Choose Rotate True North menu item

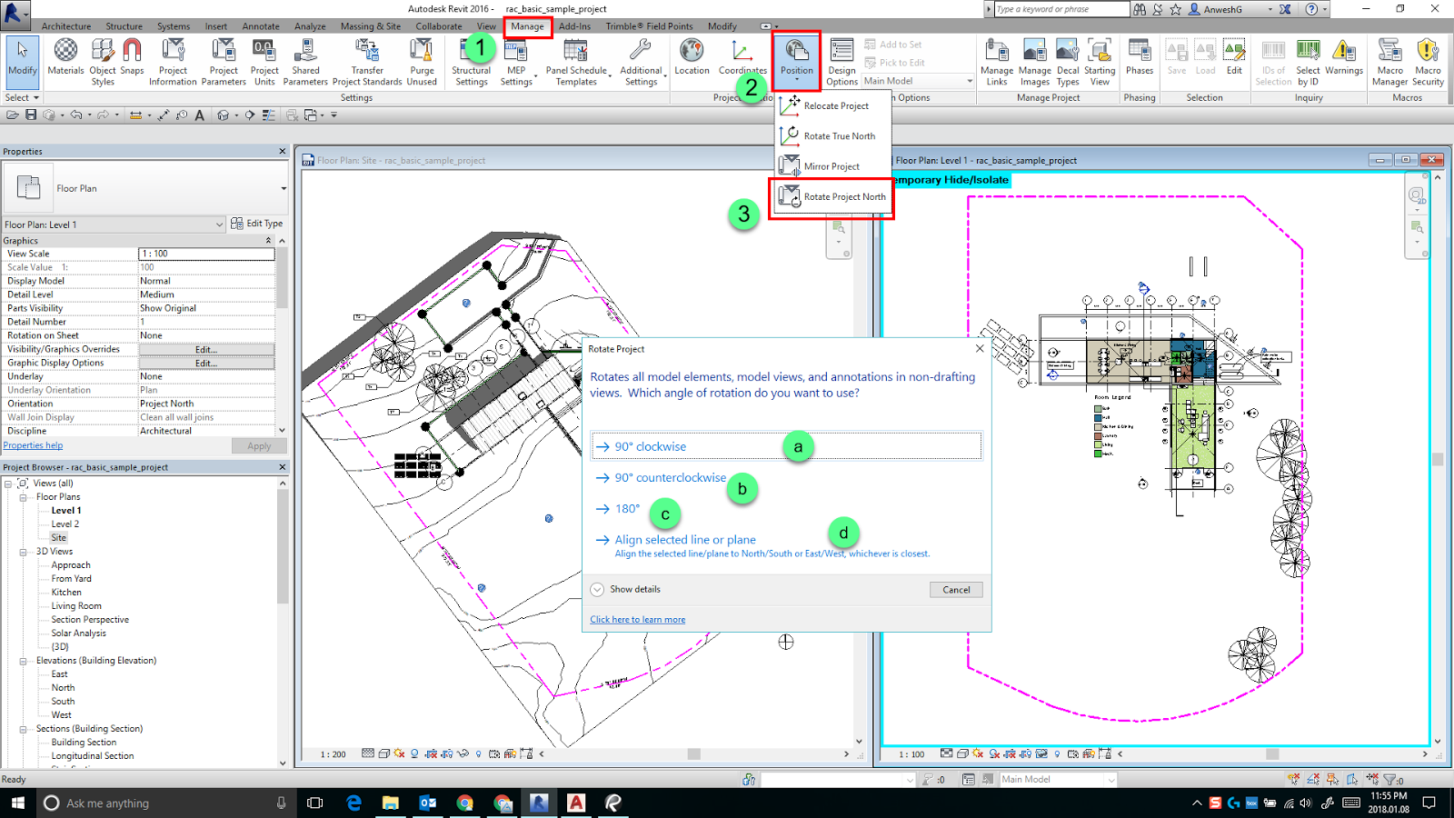click(834, 135)
